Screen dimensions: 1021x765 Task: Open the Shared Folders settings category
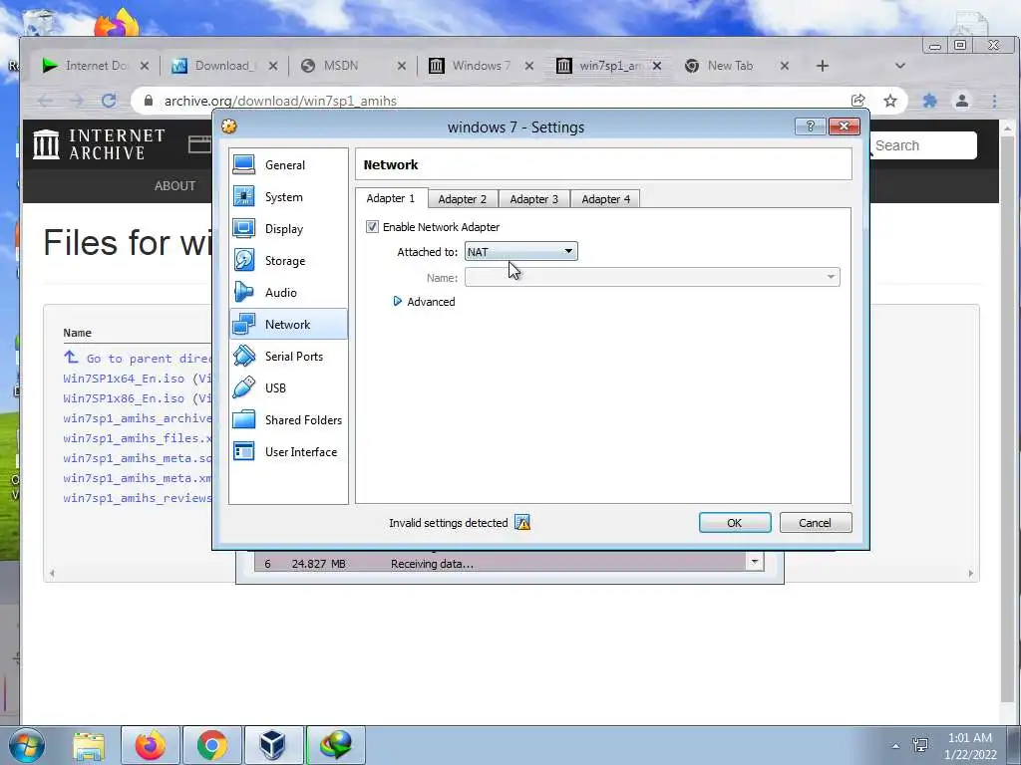tap(288, 420)
